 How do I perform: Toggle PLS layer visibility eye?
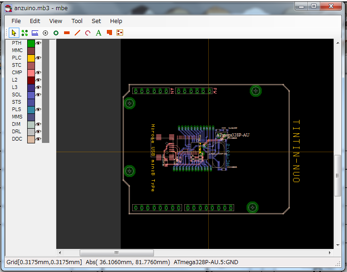(x=38, y=109)
